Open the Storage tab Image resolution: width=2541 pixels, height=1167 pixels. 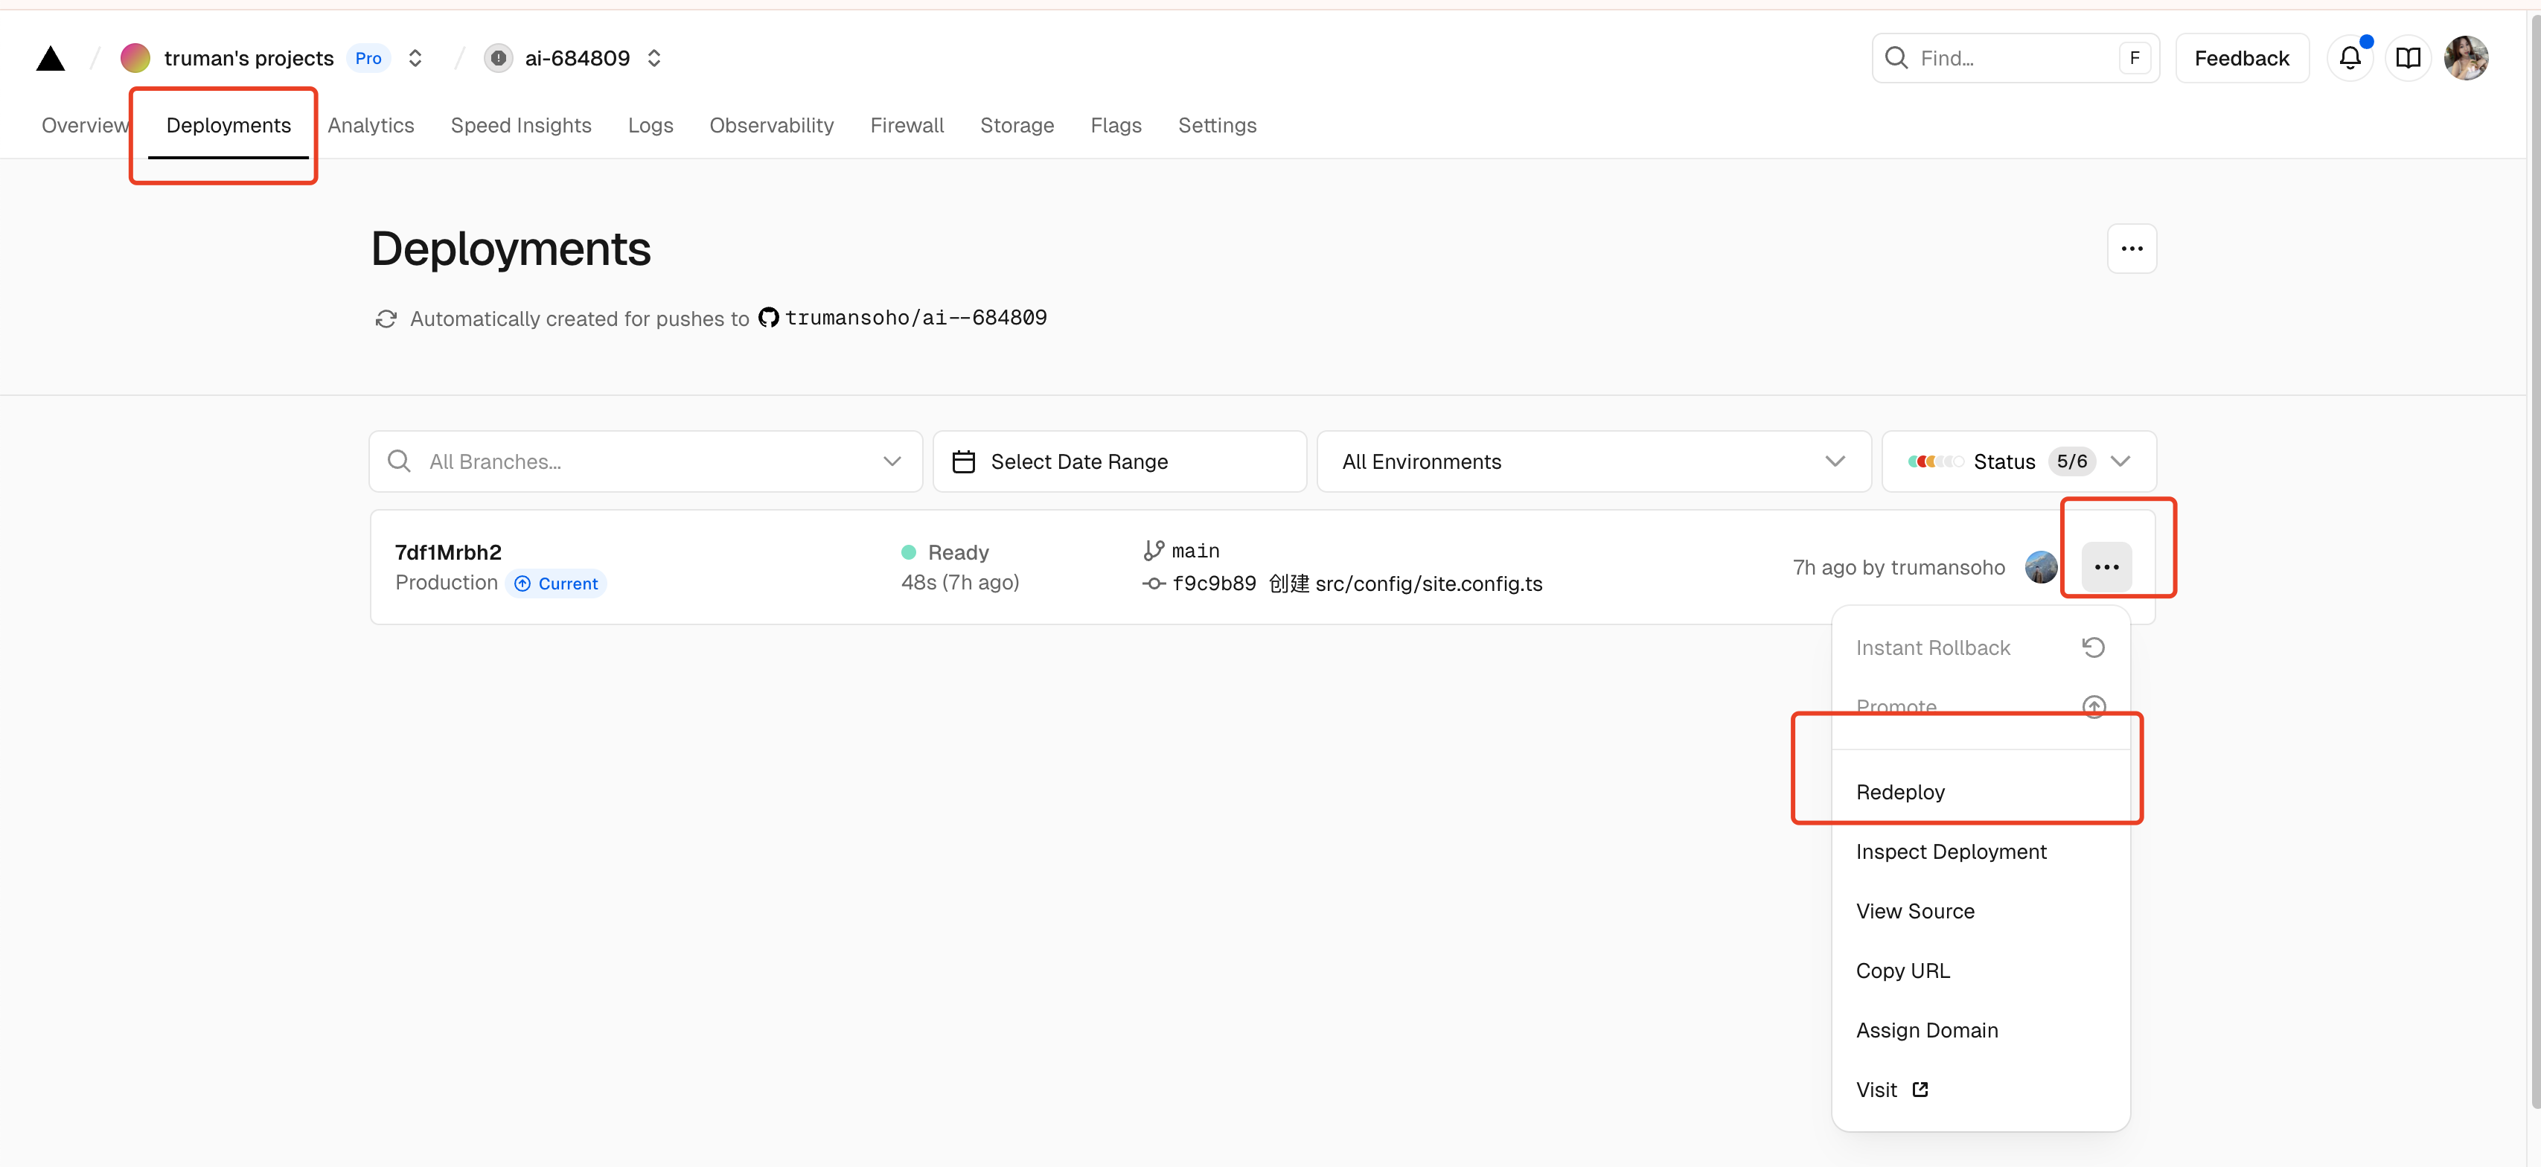pyautogui.click(x=1017, y=125)
